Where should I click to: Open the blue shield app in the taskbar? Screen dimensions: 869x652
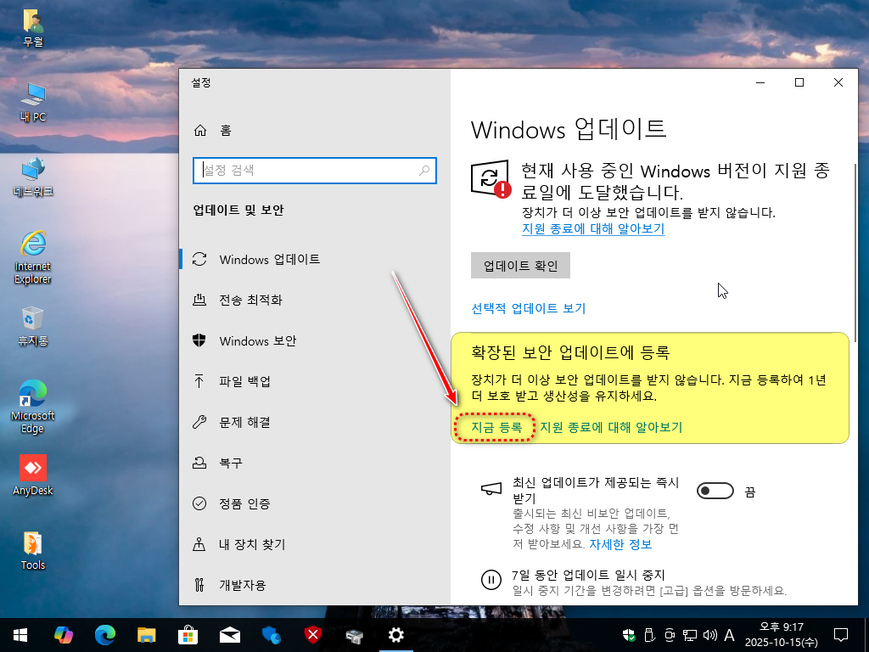pyautogui.click(x=271, y=635)
